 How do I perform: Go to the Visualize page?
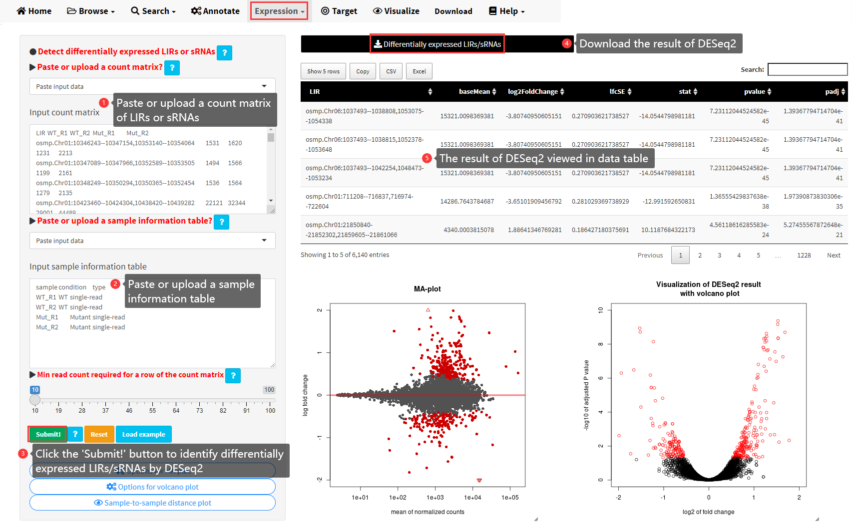pos(396,11)
